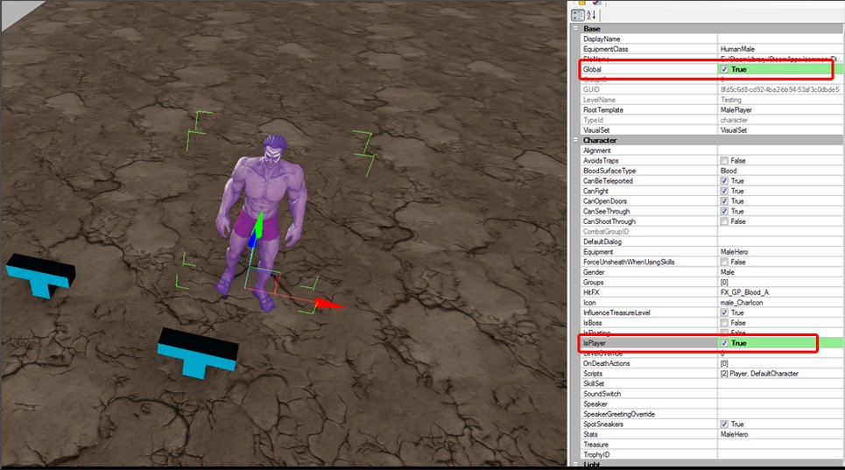
Task: Edit the MaleHero value of Equipment
Action: (x=735, y=252)
